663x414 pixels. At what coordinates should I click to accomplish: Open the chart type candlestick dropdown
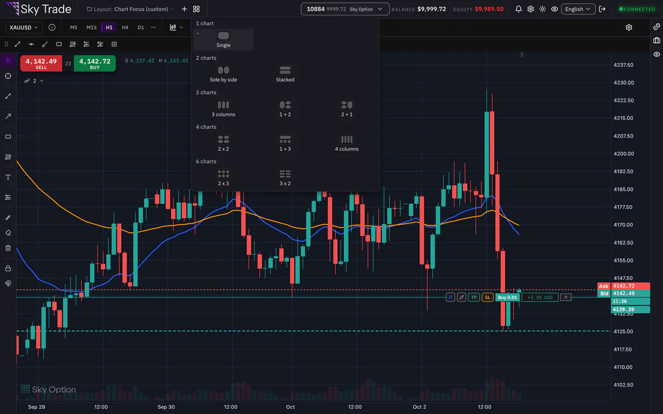pyautogui.click(x=176, y=27)
